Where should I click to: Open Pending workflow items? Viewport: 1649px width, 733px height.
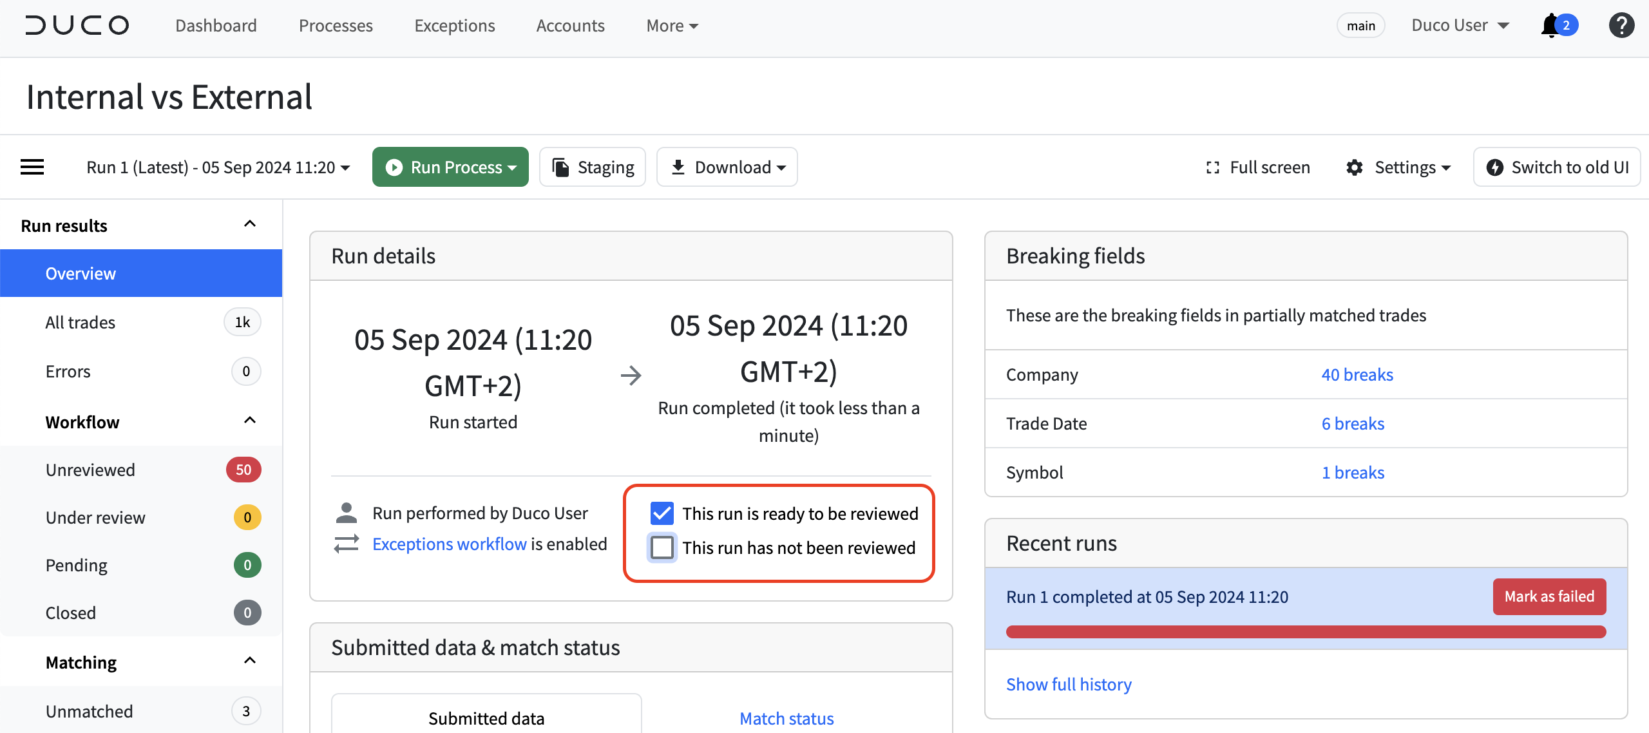pyautogui.click(x=141, y=565)
